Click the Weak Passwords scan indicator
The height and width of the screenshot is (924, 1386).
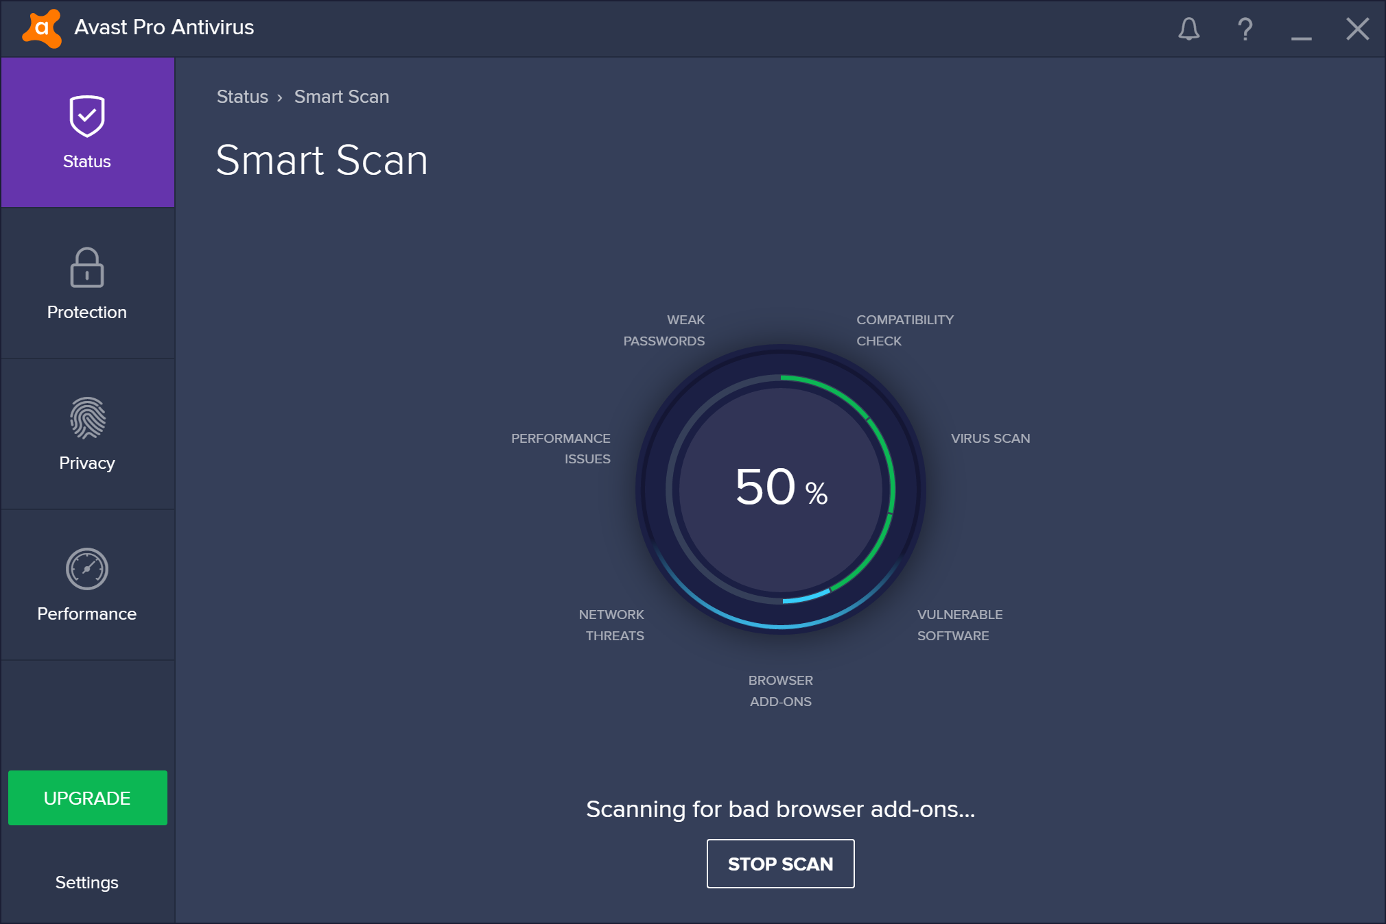[x=666, y=328]
